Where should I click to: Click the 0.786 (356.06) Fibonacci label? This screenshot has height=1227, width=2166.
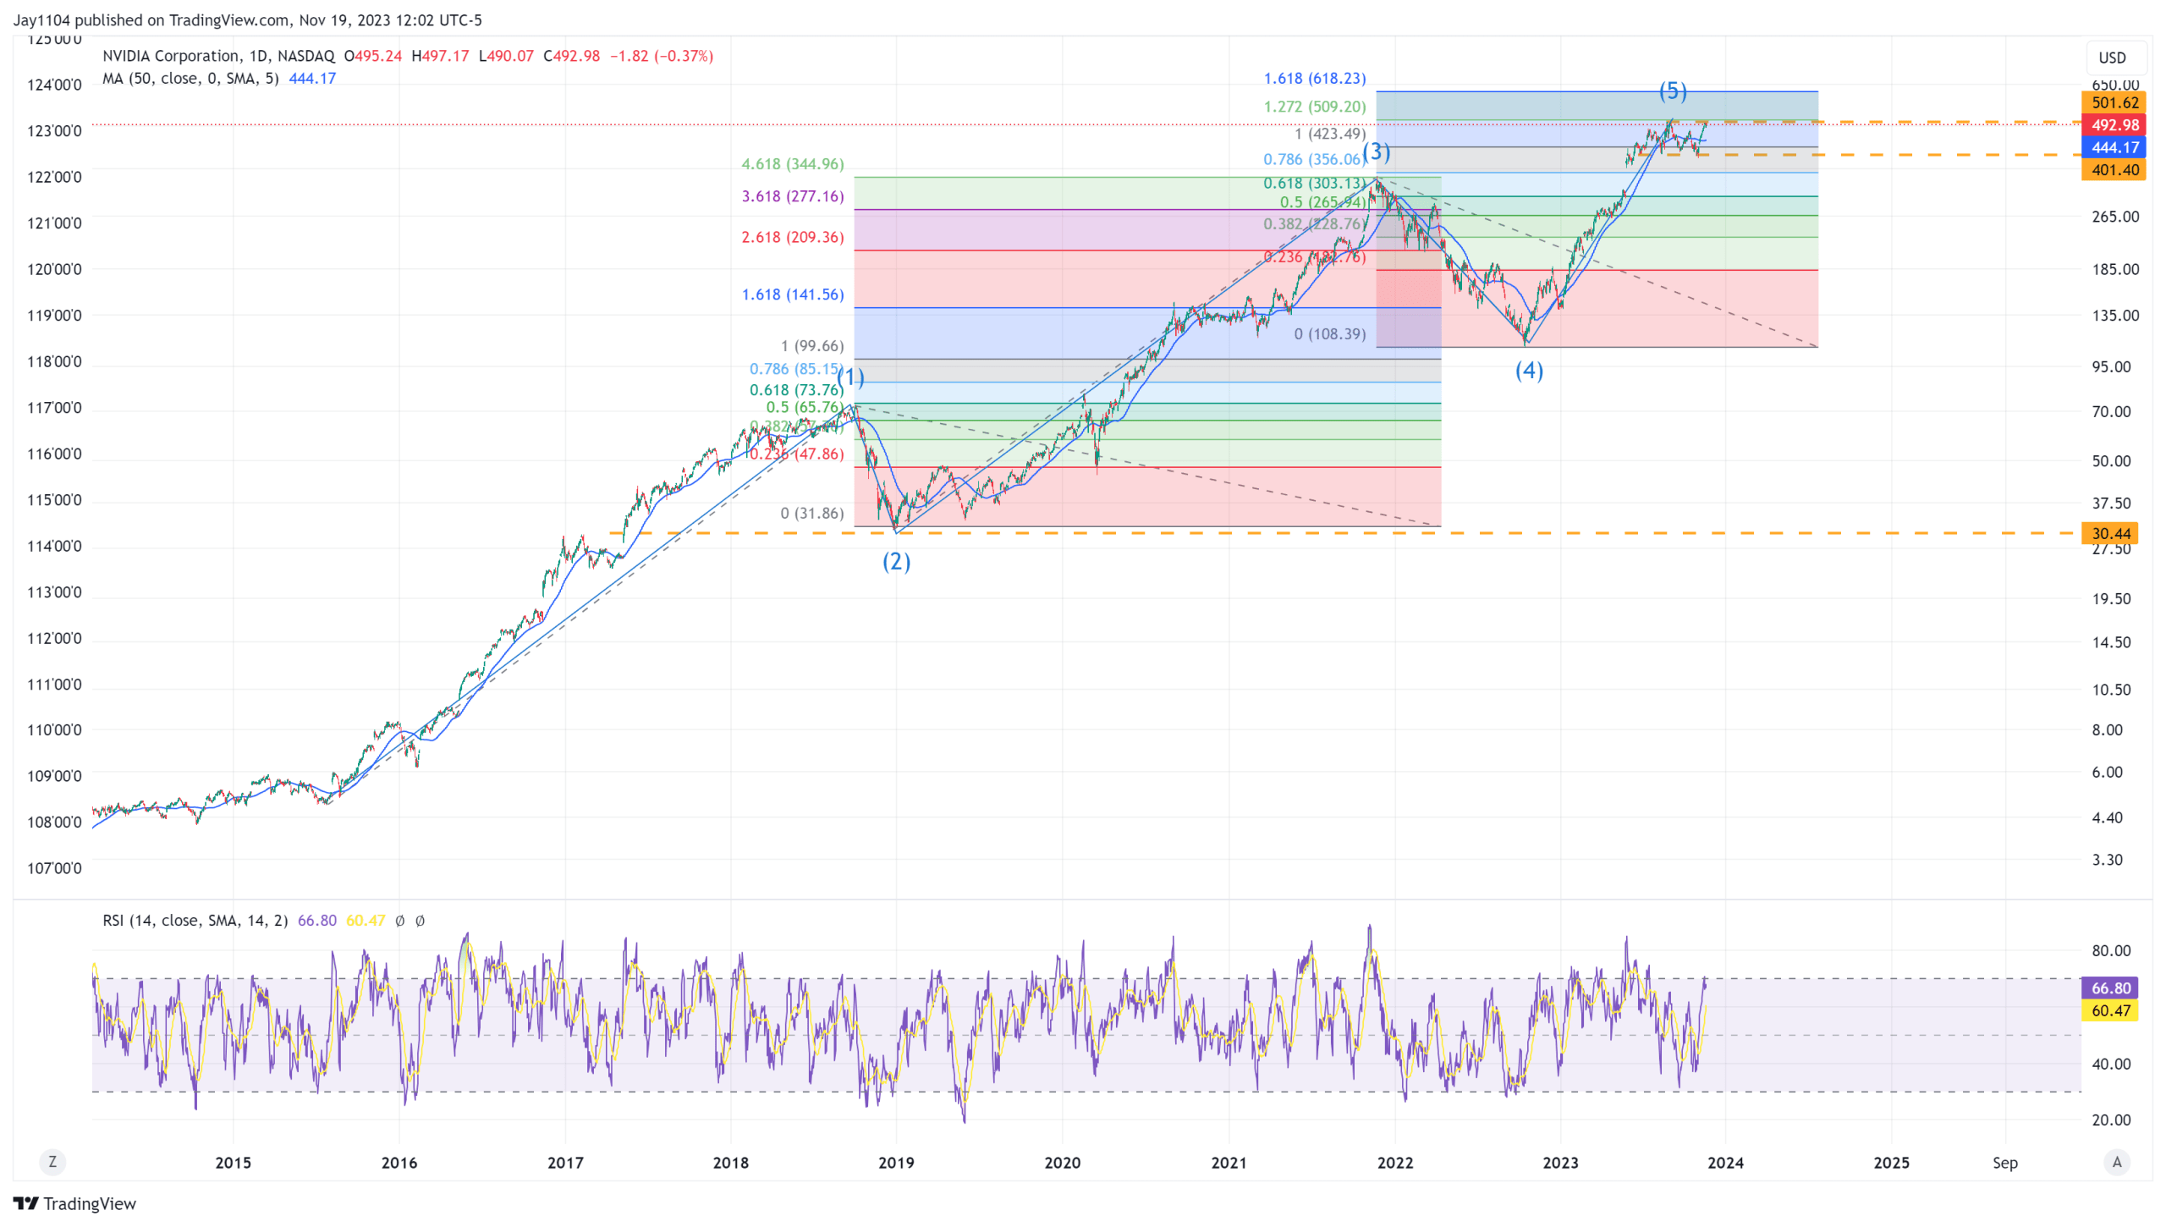pos(1312,159)
